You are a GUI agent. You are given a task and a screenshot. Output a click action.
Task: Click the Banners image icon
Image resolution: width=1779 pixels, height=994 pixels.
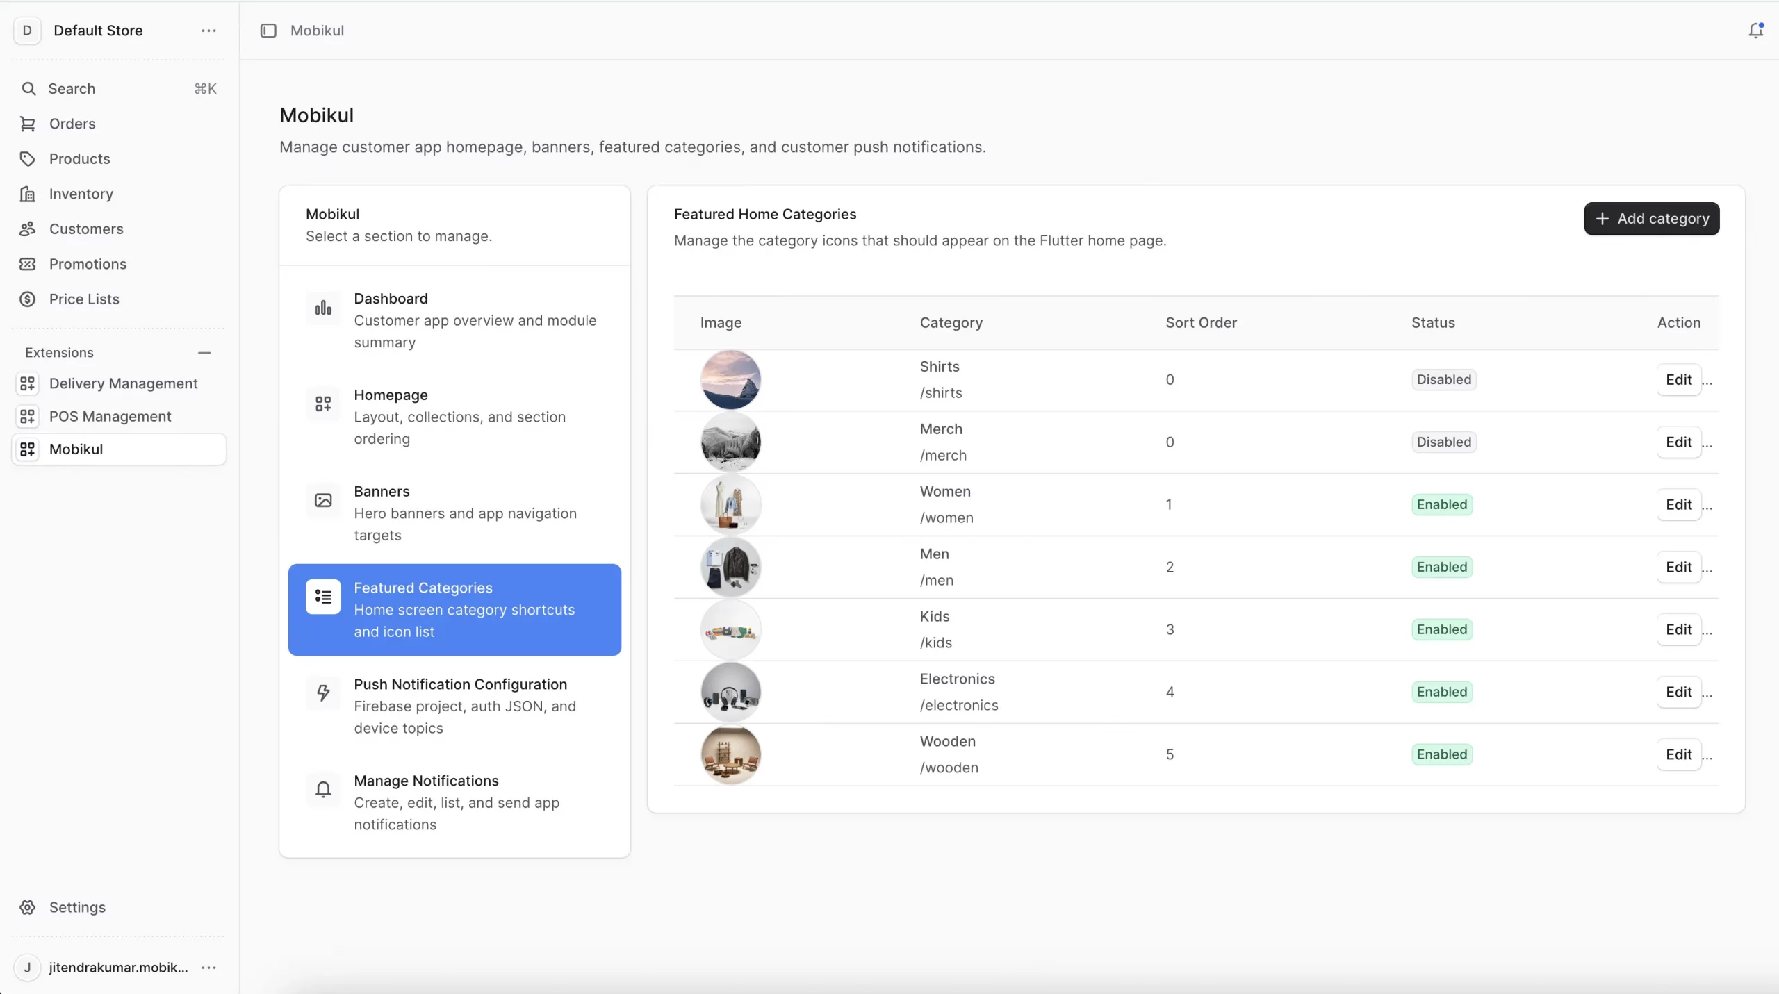point(323,501)
